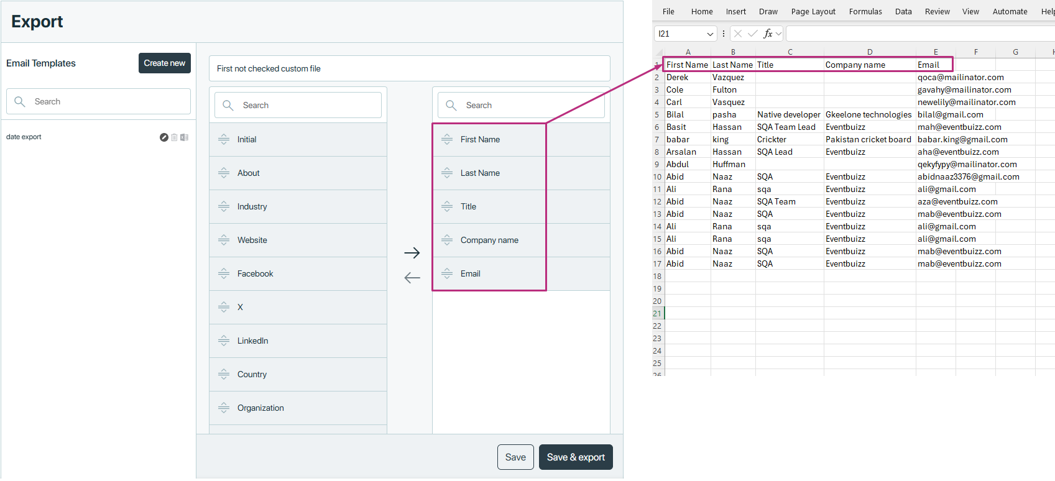Click the Email Templates search field
1055x481 pixels.
point(98,101)
